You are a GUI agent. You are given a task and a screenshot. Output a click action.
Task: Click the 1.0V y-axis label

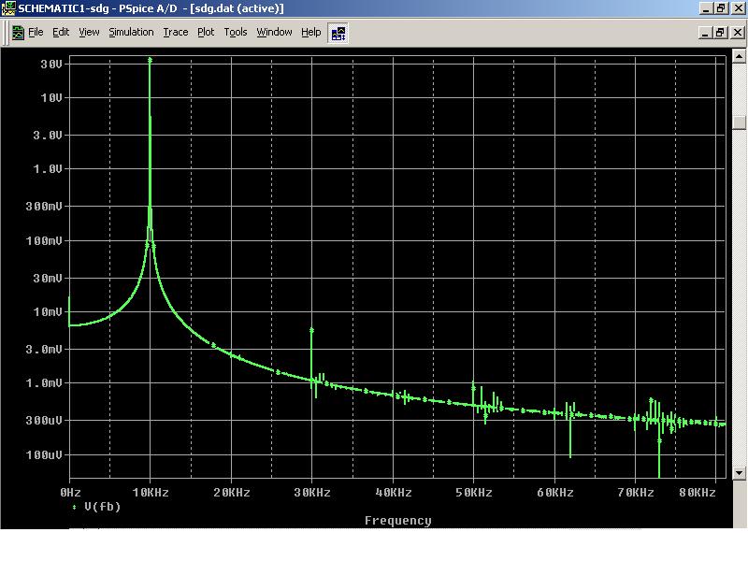(48, 169)
